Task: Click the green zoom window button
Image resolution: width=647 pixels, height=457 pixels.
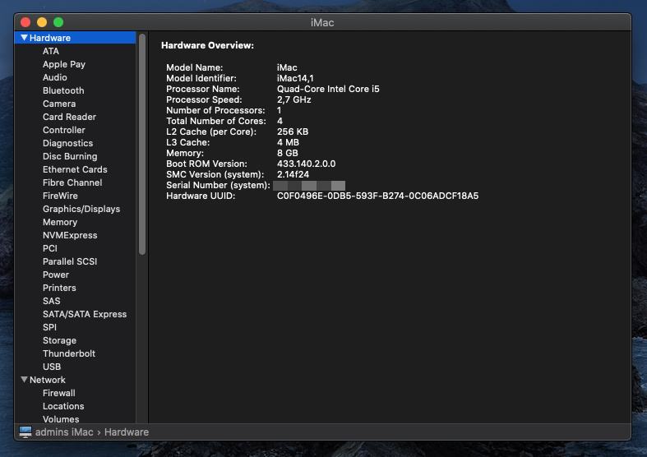Action: [x=58, y=22]
